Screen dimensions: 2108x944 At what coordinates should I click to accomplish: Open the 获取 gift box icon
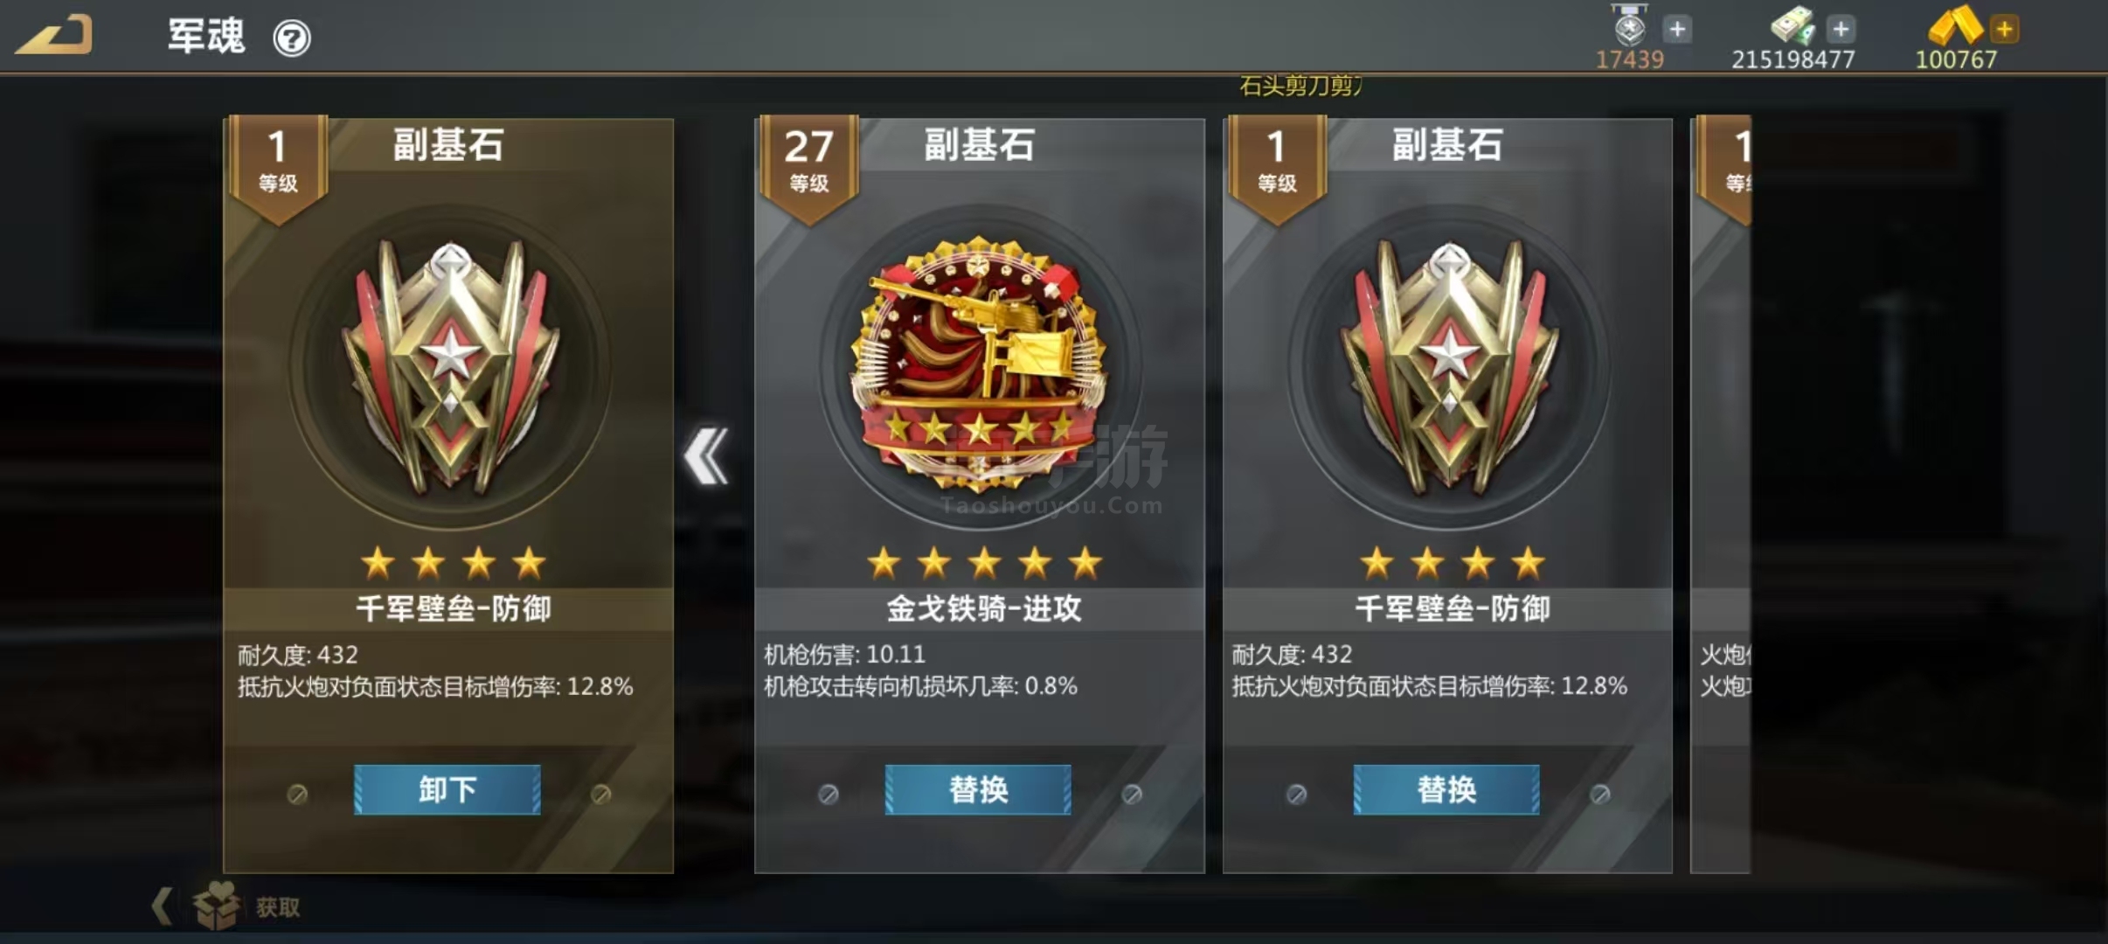click(216, 905)
